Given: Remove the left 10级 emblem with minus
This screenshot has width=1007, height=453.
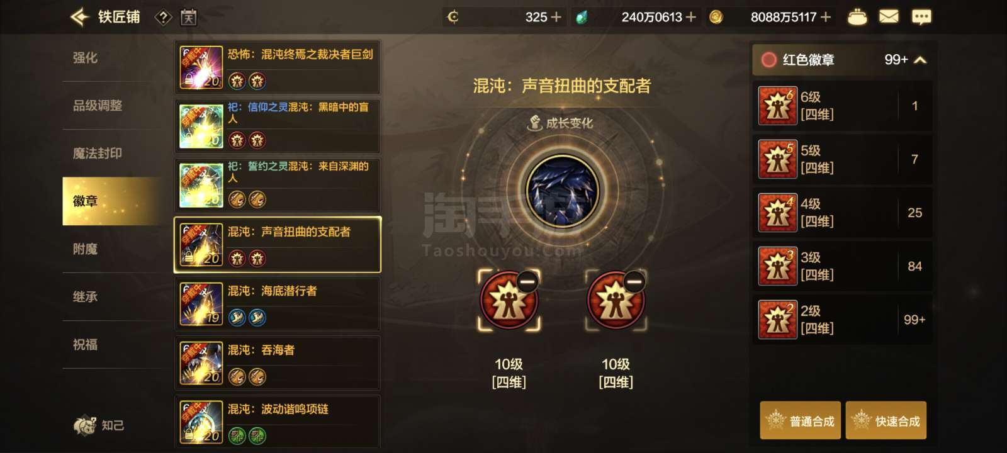Looking at the screenshot, I should click(527, 281).
